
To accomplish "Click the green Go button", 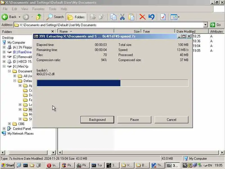I will [x=215, y=25].
